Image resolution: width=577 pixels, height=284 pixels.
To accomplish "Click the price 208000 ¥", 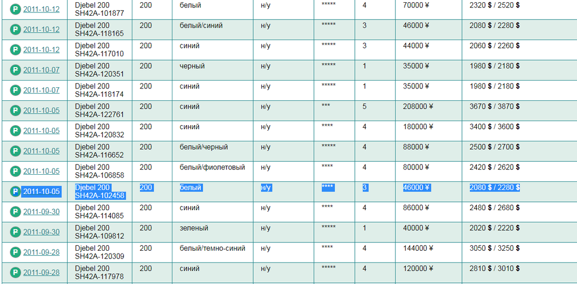I will [418, 106].
